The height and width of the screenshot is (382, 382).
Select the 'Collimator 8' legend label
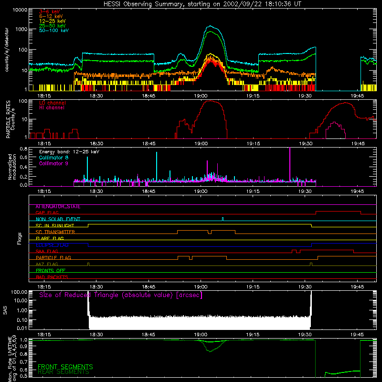[53, 158]
